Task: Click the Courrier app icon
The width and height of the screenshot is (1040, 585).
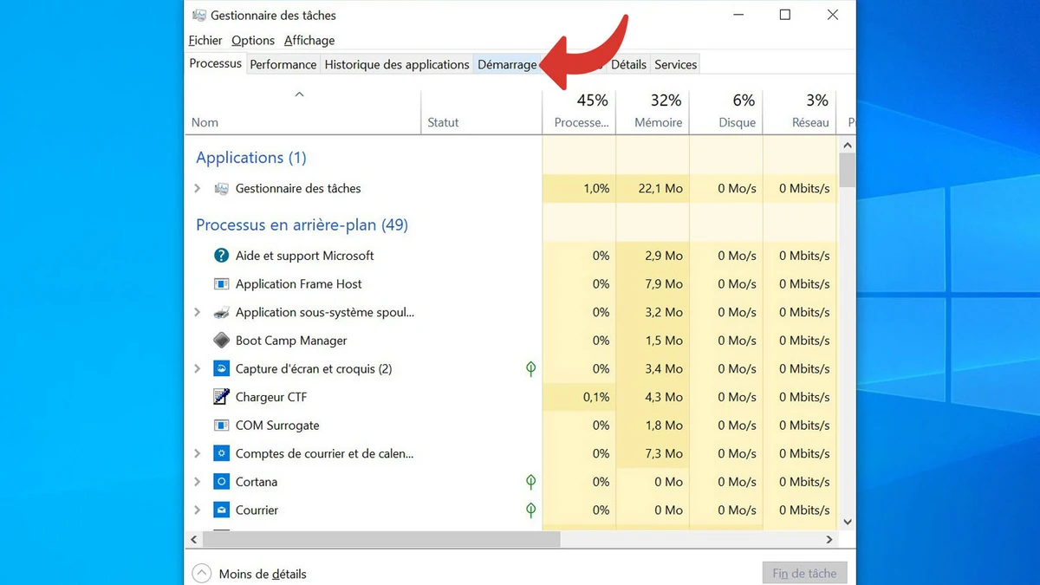Action: pos(221,510)
